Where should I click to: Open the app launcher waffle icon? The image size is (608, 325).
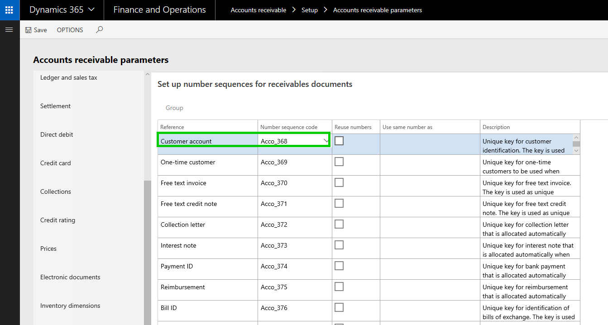point(9,10)
